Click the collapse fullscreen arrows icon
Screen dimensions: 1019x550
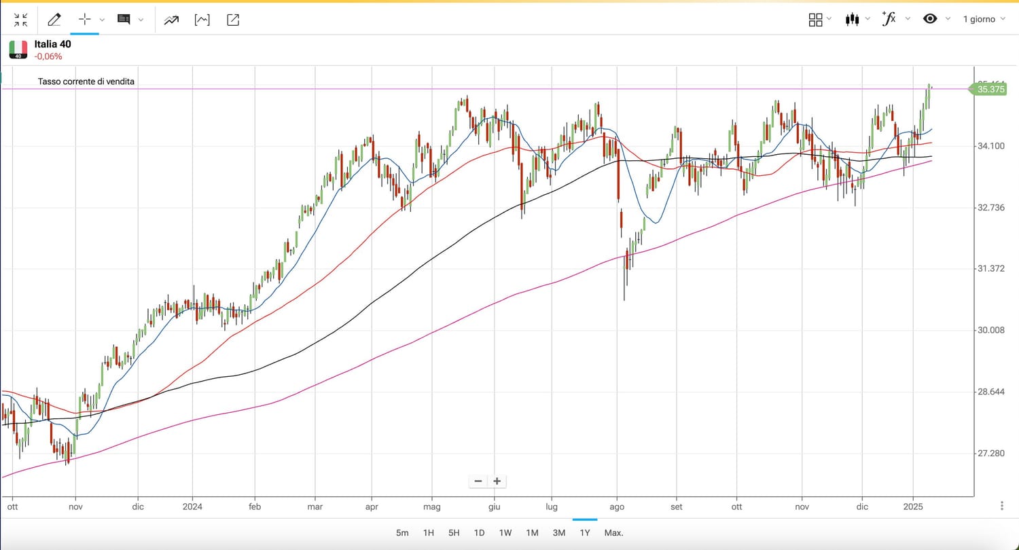click(21, 20)
